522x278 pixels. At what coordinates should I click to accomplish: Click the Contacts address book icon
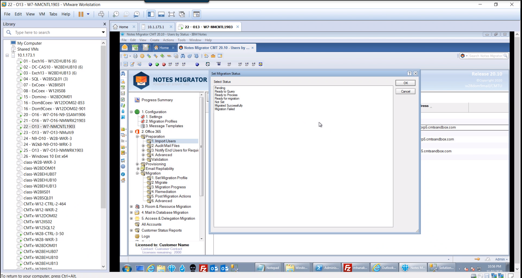pos(145,48)
